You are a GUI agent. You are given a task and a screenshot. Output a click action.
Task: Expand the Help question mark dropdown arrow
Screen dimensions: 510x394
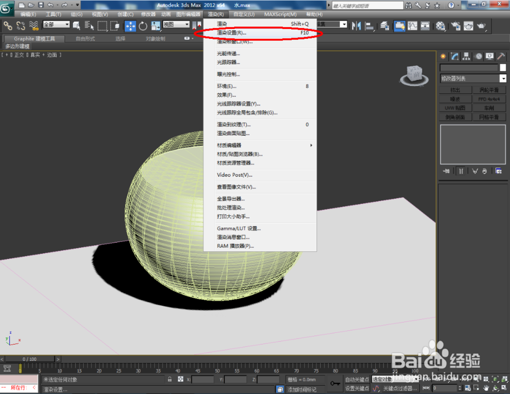[x=458, y=5]
